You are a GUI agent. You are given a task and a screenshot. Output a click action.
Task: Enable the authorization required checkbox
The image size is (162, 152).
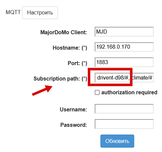tap(97, 93)
